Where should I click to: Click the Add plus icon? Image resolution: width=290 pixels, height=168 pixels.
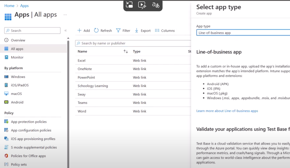(79, 31)
